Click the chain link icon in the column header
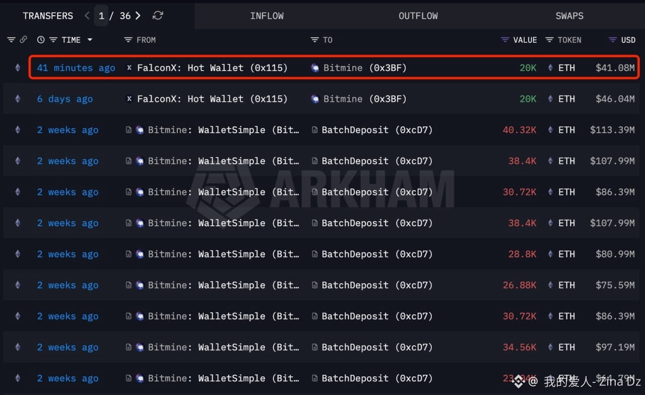Viewport: 645px width, 395px height. pyautogui.click(x=23, y=40)
